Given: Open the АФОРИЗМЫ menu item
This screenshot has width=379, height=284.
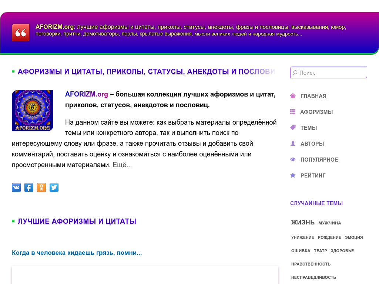Looking at the screenshot, I should coord(316,112).
